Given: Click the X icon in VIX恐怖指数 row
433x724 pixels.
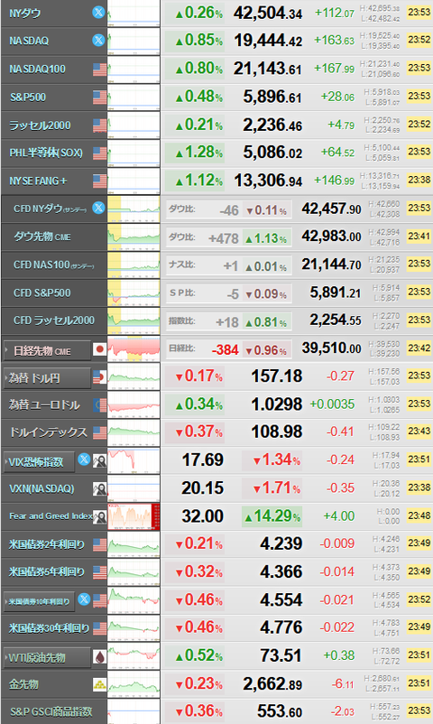Looking at the screenshot, I should tap(84, 459).
